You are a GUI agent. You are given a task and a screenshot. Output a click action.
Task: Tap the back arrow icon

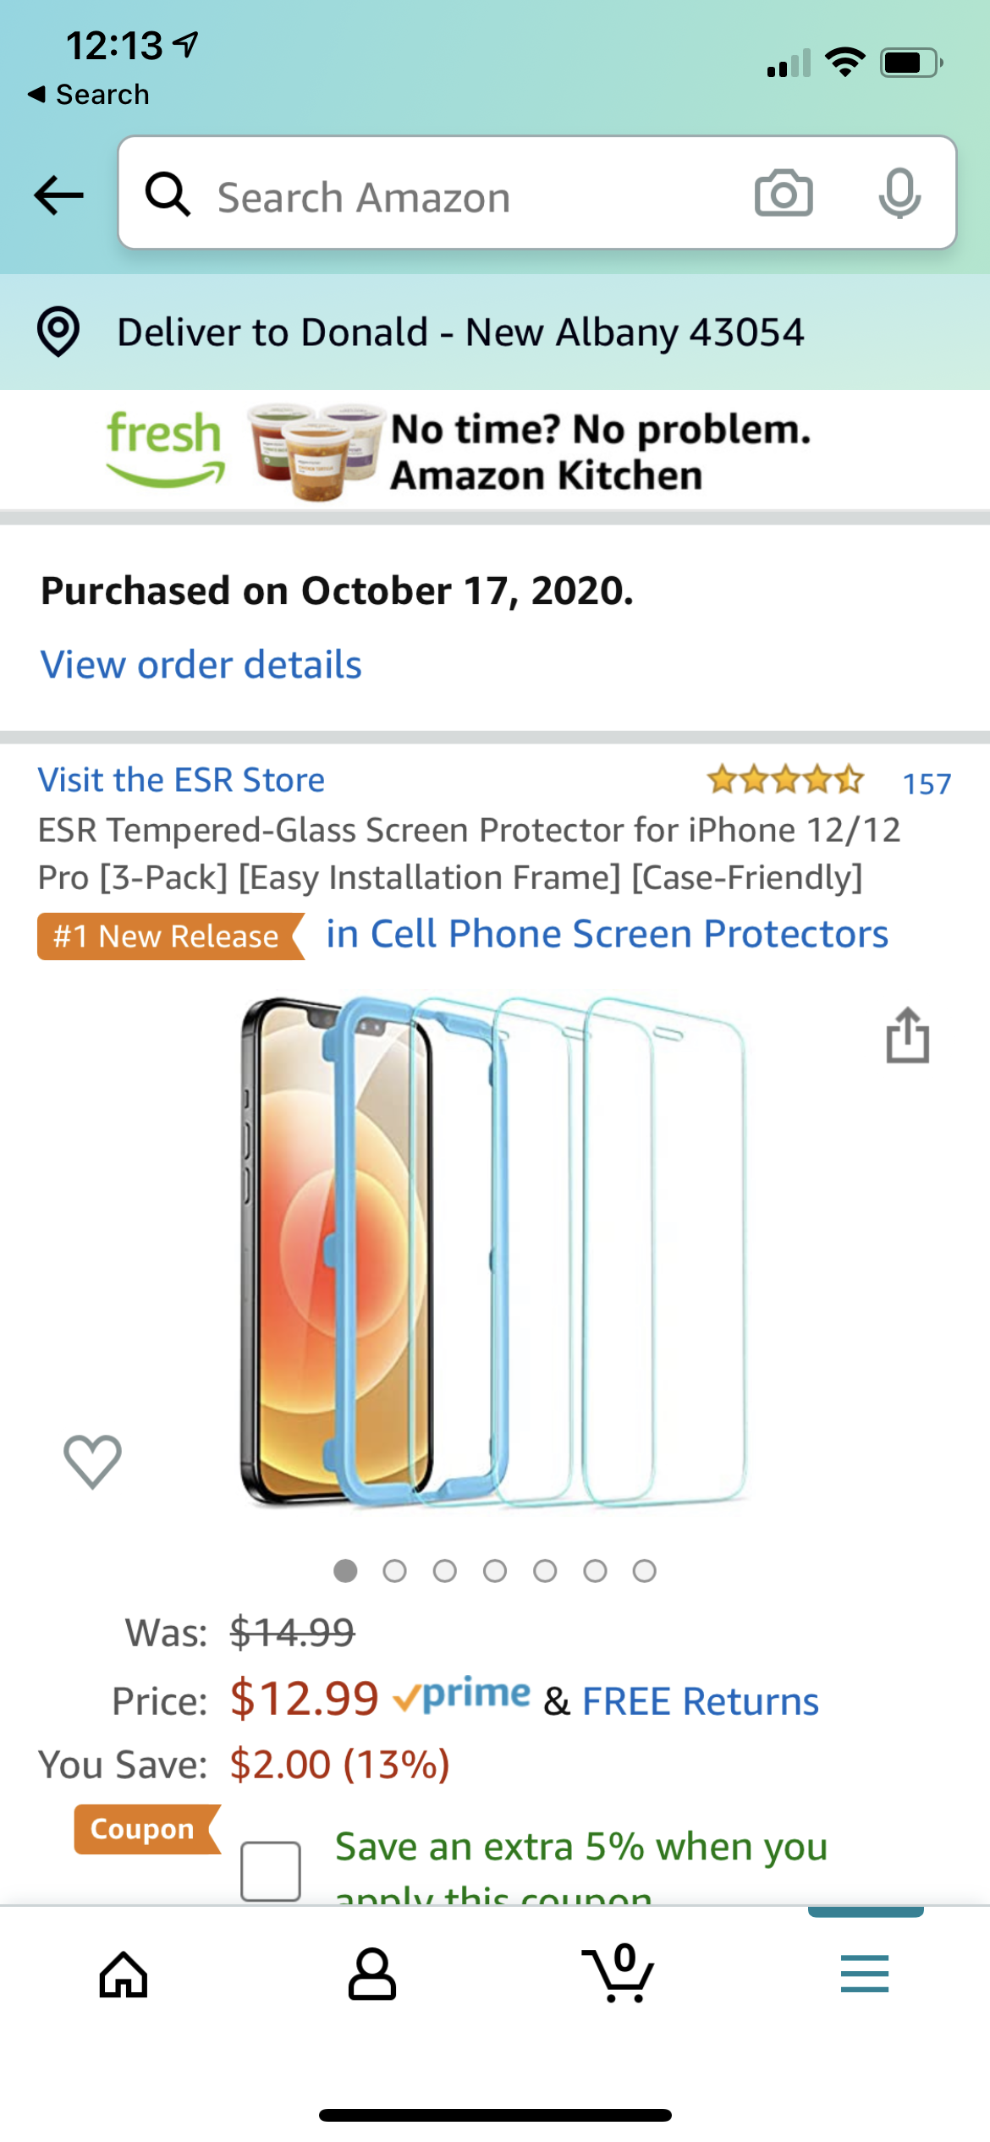tap(59, 195)
